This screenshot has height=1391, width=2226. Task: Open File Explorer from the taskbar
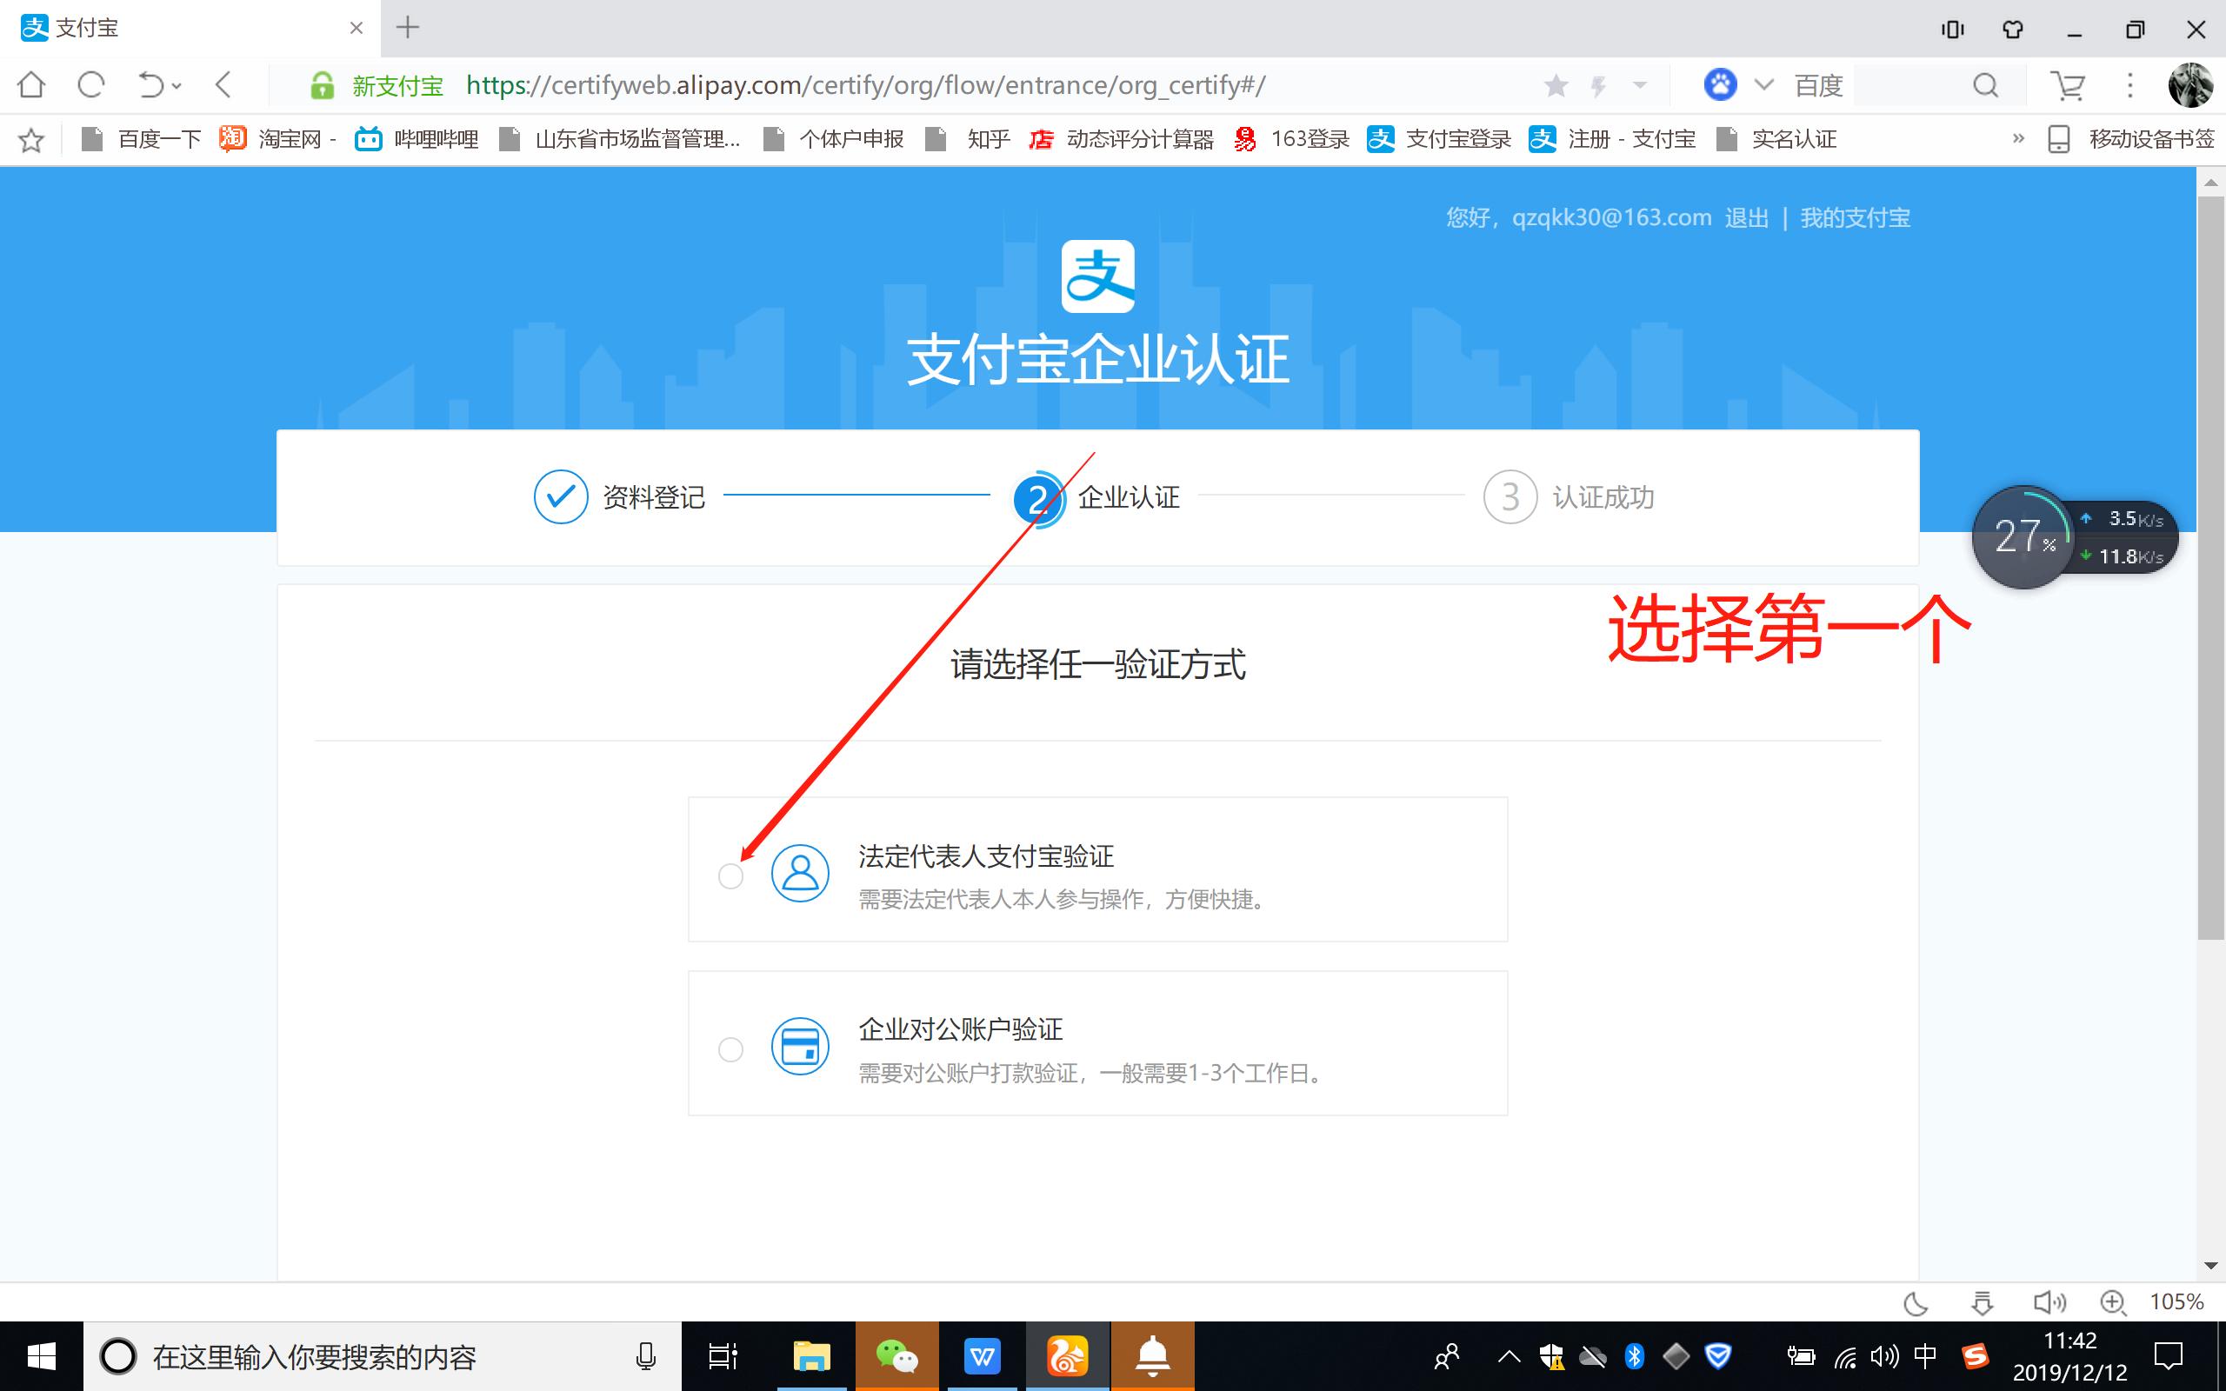(x=811, y=1356)
